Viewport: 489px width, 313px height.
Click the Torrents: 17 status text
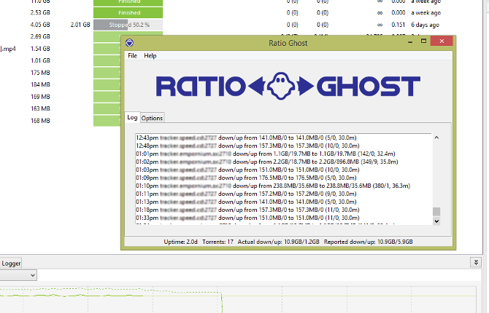point(217,242)
